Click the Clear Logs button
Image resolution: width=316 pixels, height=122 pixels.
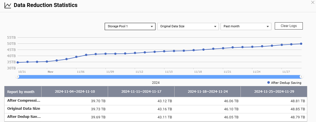(288, 26)
